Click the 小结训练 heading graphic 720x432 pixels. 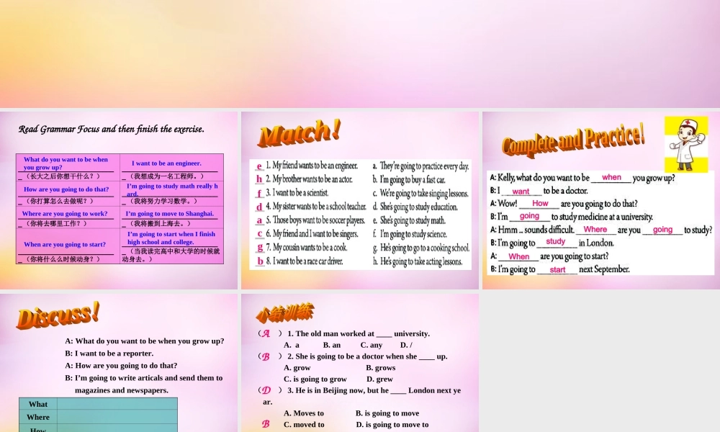click(284, 312)
